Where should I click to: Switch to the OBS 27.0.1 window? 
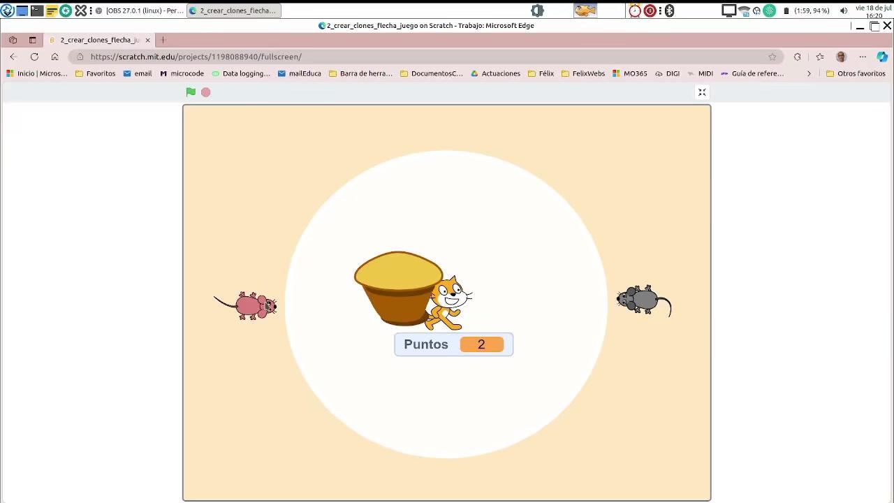(140, 10)
